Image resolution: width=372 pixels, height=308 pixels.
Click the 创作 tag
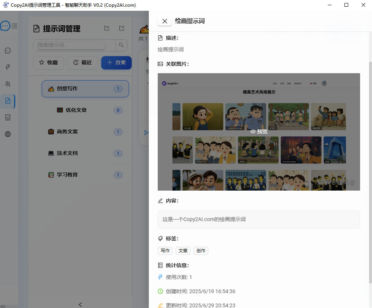click(x=201, y=251)
